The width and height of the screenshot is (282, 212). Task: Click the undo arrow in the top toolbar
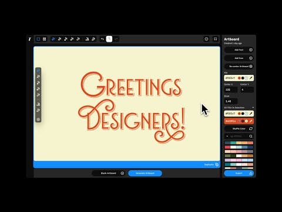tap(102, 39)
